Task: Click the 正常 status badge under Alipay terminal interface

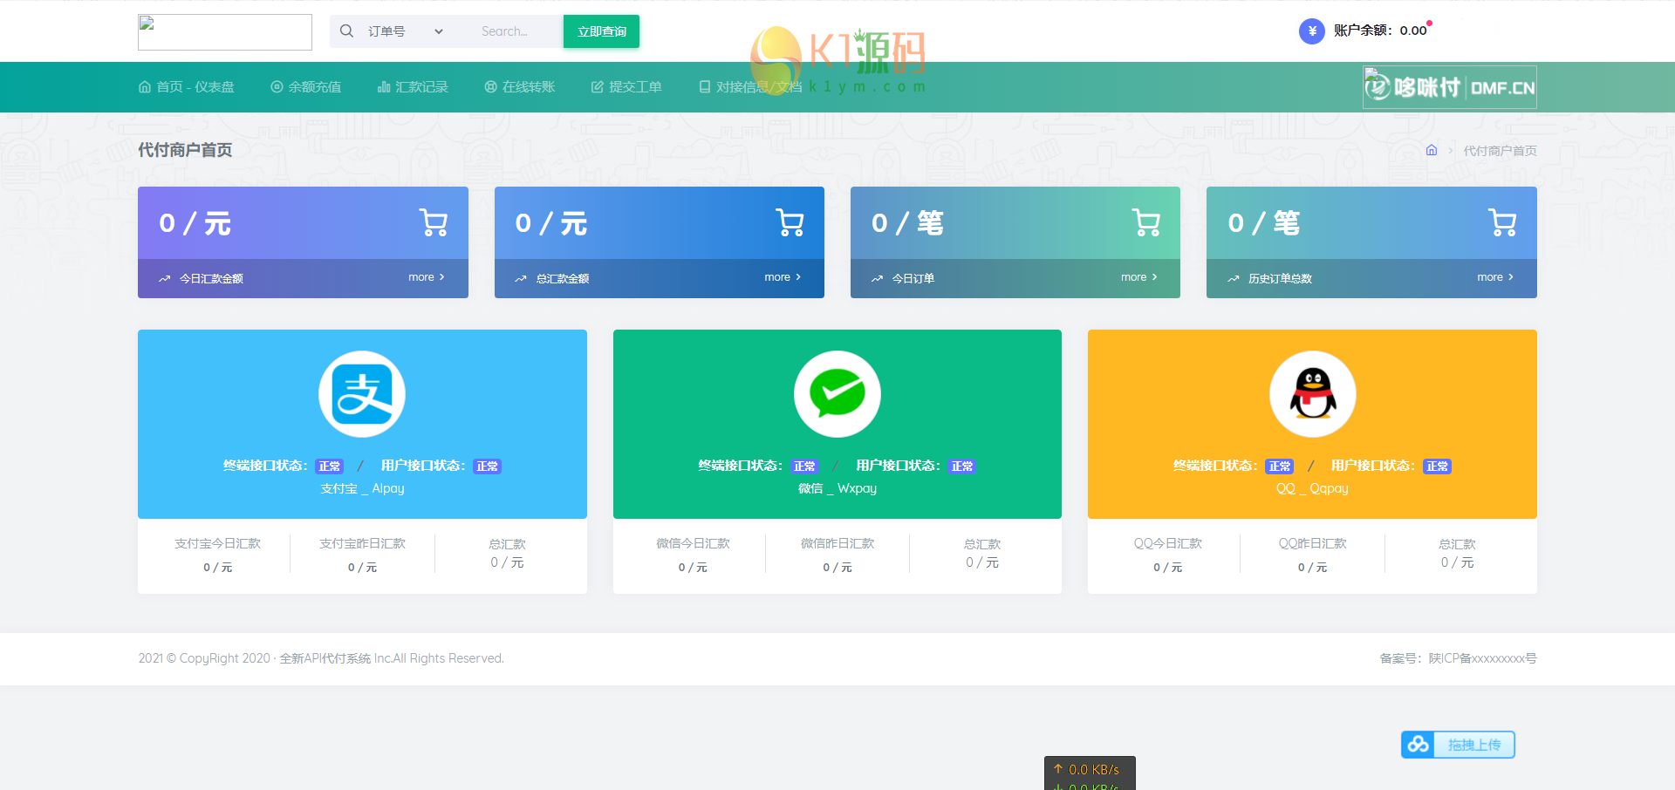Action: point(330,466)
